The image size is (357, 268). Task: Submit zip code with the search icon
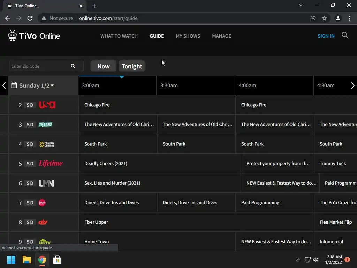73,66
